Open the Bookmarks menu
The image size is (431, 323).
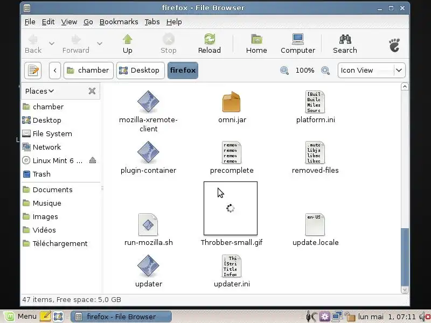tap(119, 22)
